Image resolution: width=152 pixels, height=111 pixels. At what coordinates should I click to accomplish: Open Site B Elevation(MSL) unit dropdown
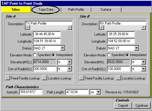click(143, 62)
